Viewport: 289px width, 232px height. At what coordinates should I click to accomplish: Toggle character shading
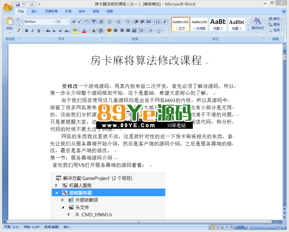tap(93, 31)
